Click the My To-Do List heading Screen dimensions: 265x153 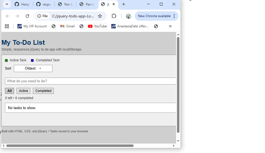click(23, 43)
